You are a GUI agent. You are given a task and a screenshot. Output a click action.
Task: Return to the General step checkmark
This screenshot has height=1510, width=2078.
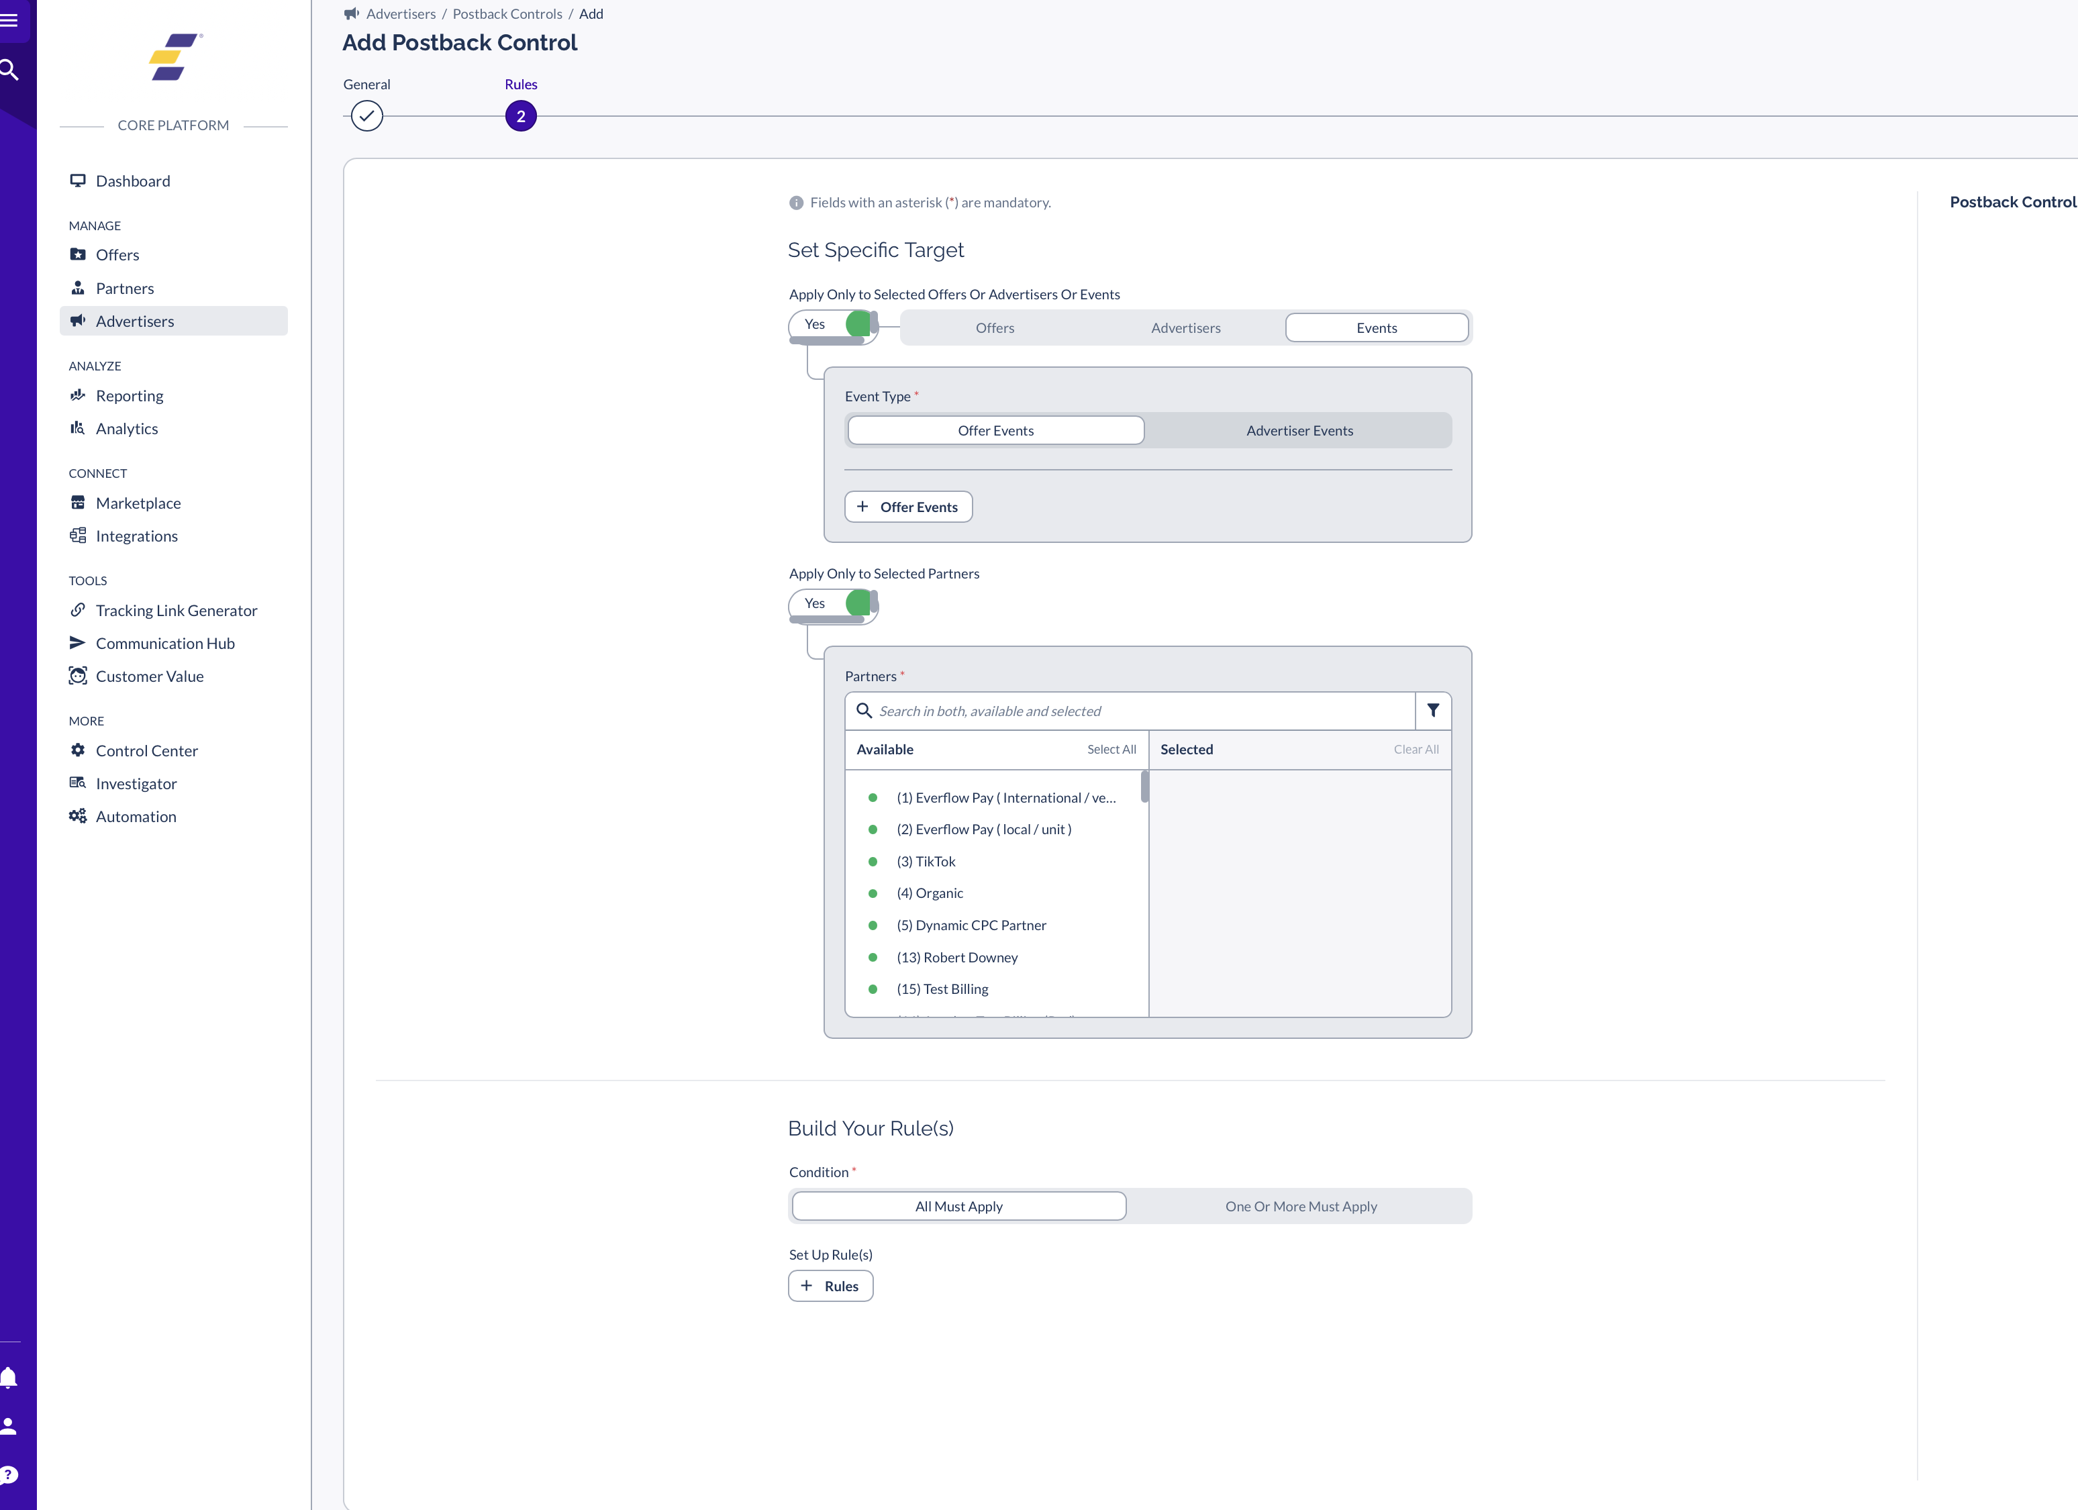click(366, 116)
